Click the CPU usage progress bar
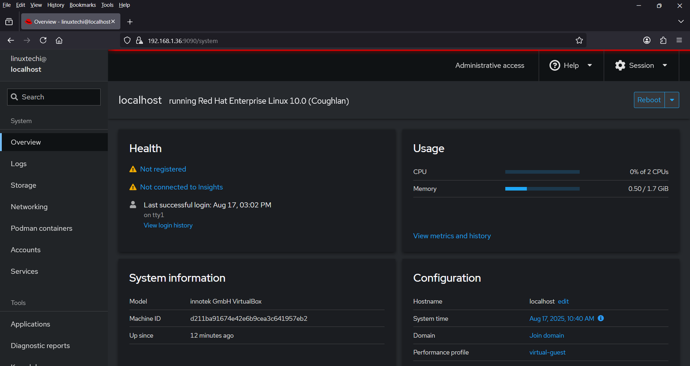The width and height of the screenshot is (690, 366). 542,172
